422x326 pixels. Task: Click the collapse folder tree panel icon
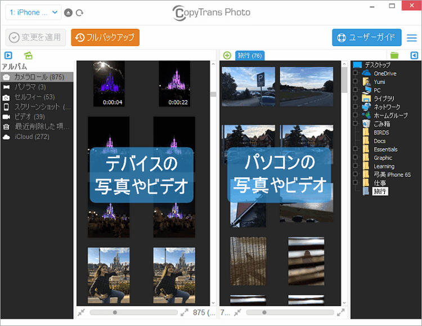(414, 56)
